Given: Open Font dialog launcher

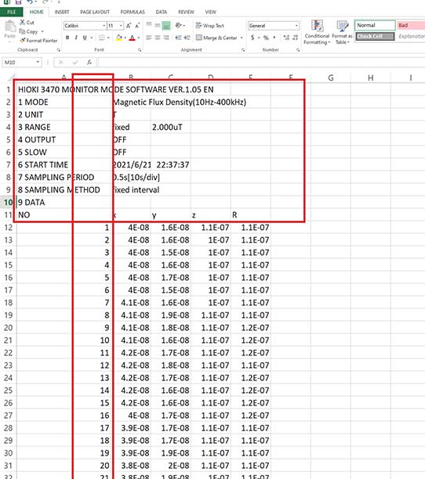Looking at the screenshot, I should point(140,50).
